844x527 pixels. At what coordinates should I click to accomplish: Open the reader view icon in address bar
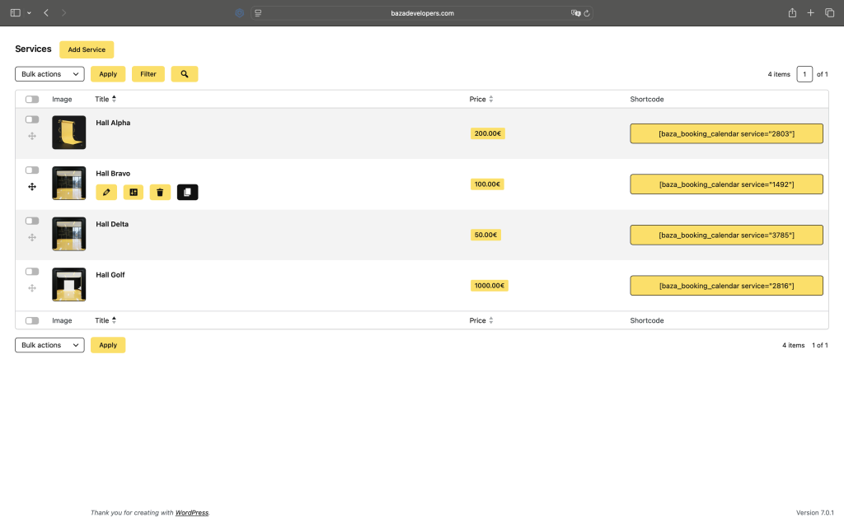coord(258,13)
